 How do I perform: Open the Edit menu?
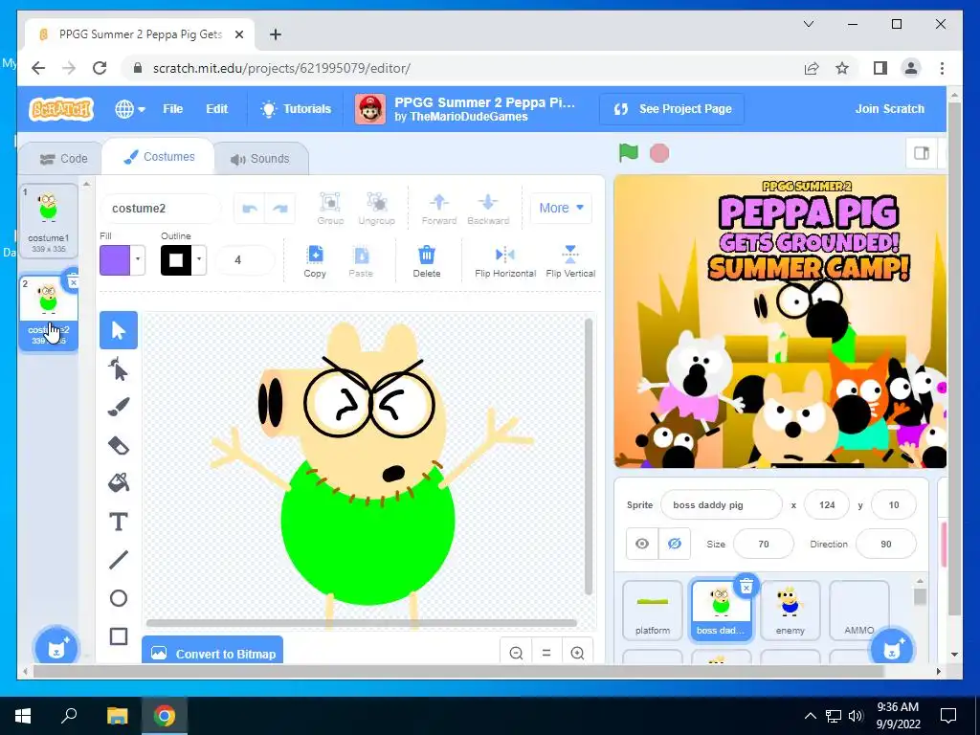pos(217,109)
